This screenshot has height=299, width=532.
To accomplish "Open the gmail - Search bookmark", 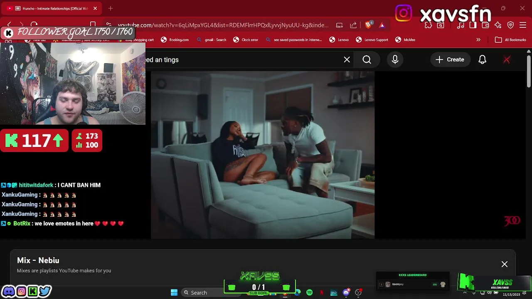I will (x=212, y=40).
